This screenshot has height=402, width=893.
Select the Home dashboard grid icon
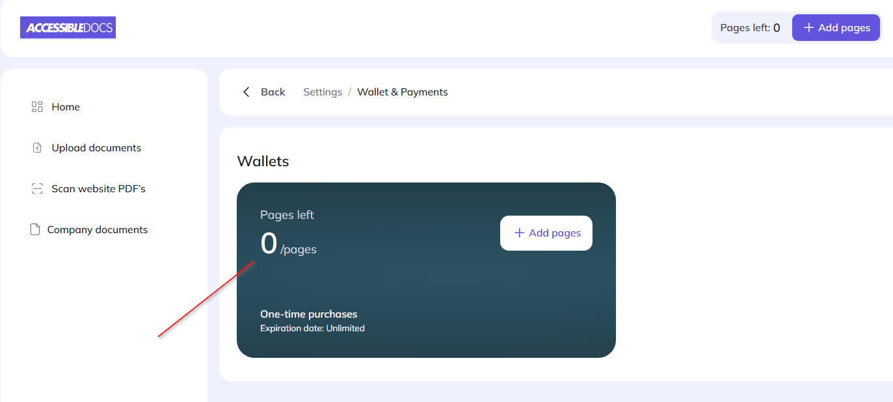37,107
